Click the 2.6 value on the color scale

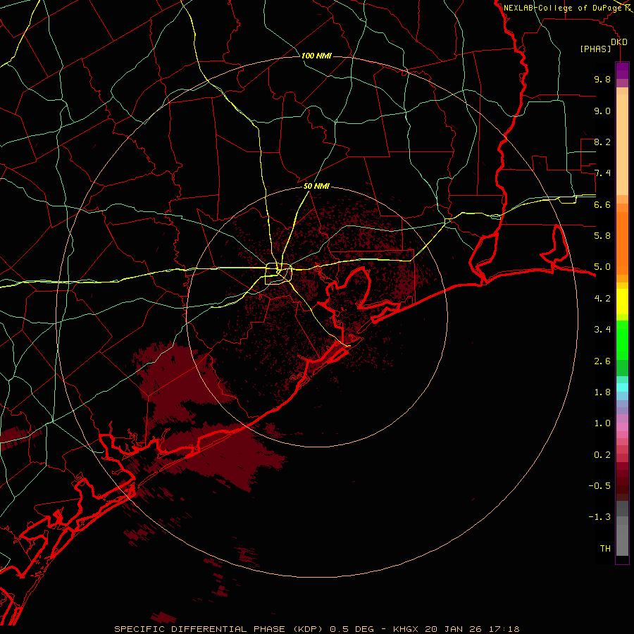602,361
